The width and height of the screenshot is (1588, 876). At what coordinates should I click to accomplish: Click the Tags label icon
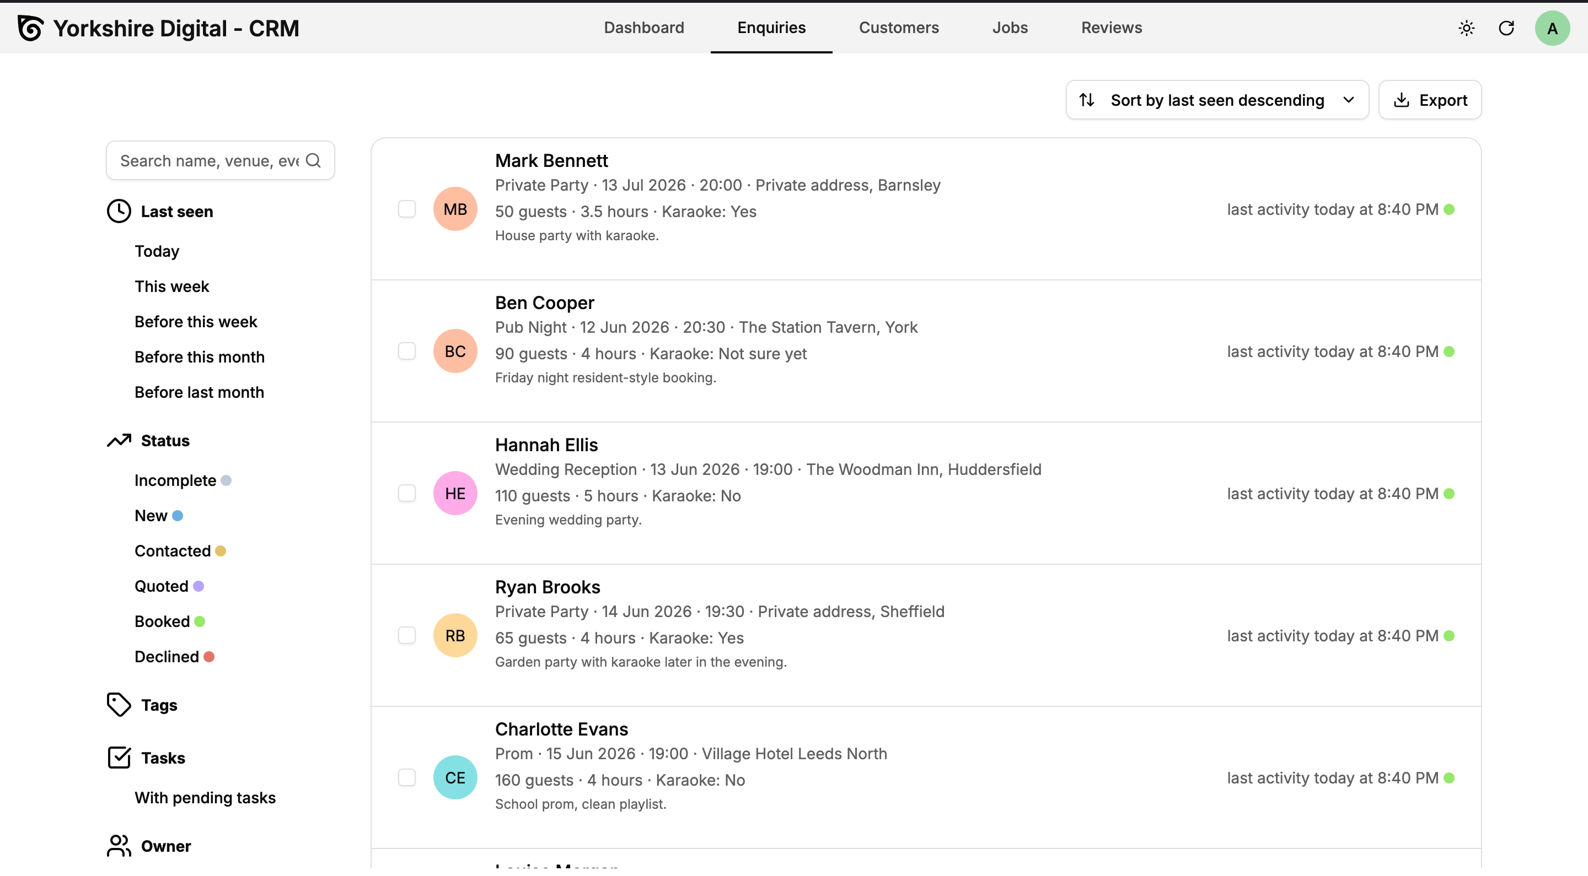pyautogui.click(x=119, y=705)
